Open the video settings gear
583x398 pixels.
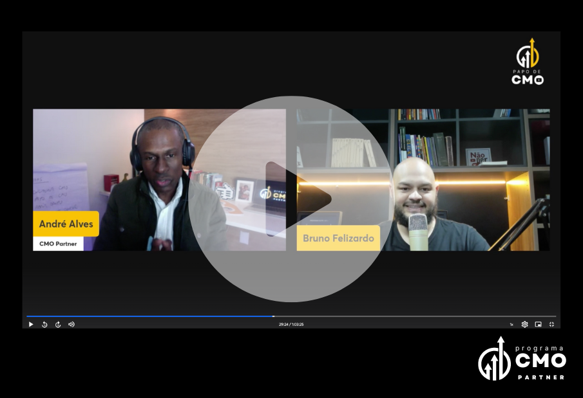coord(524,325)
